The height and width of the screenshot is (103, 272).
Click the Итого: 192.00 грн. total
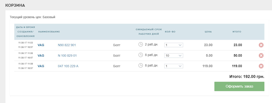pyautogui.click(x=247, y=77)
